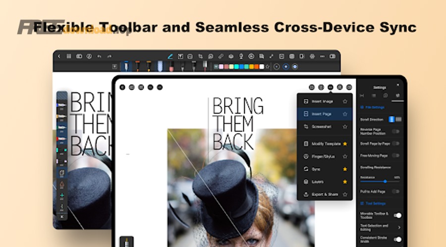Unstar the Sync menu item
Image resolution: width=446 pixels, height=247 pixels.
(x=345, y=169)
